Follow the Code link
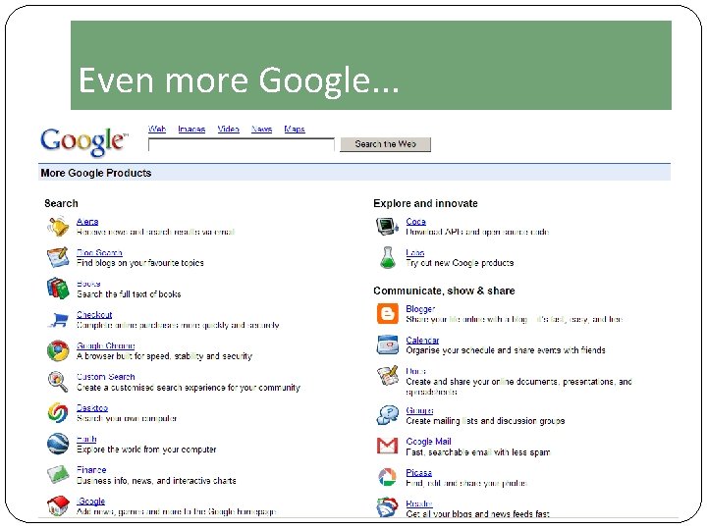This screenshot has width=707, height=530. (x=415, y=221)
